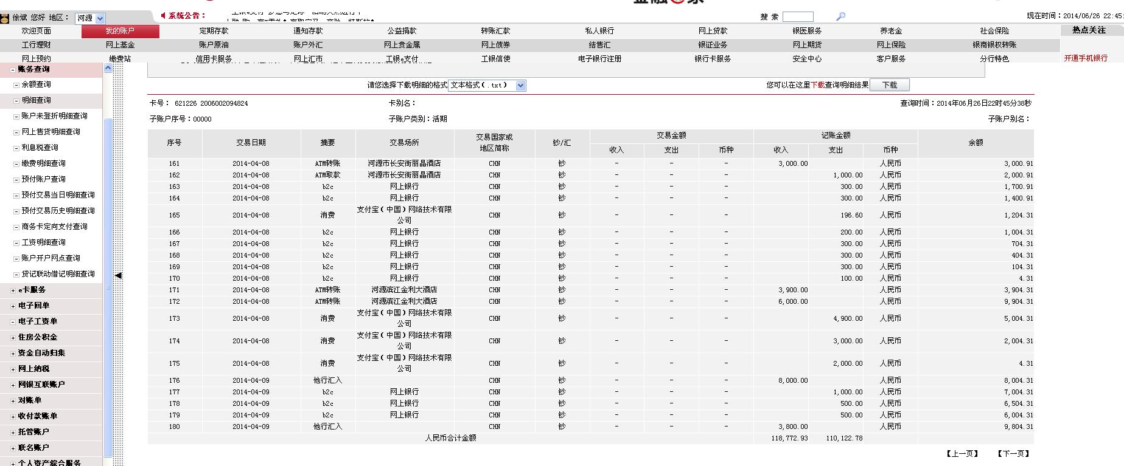
Task: Open the 网上贷款 menu
Action: (713, 31)
